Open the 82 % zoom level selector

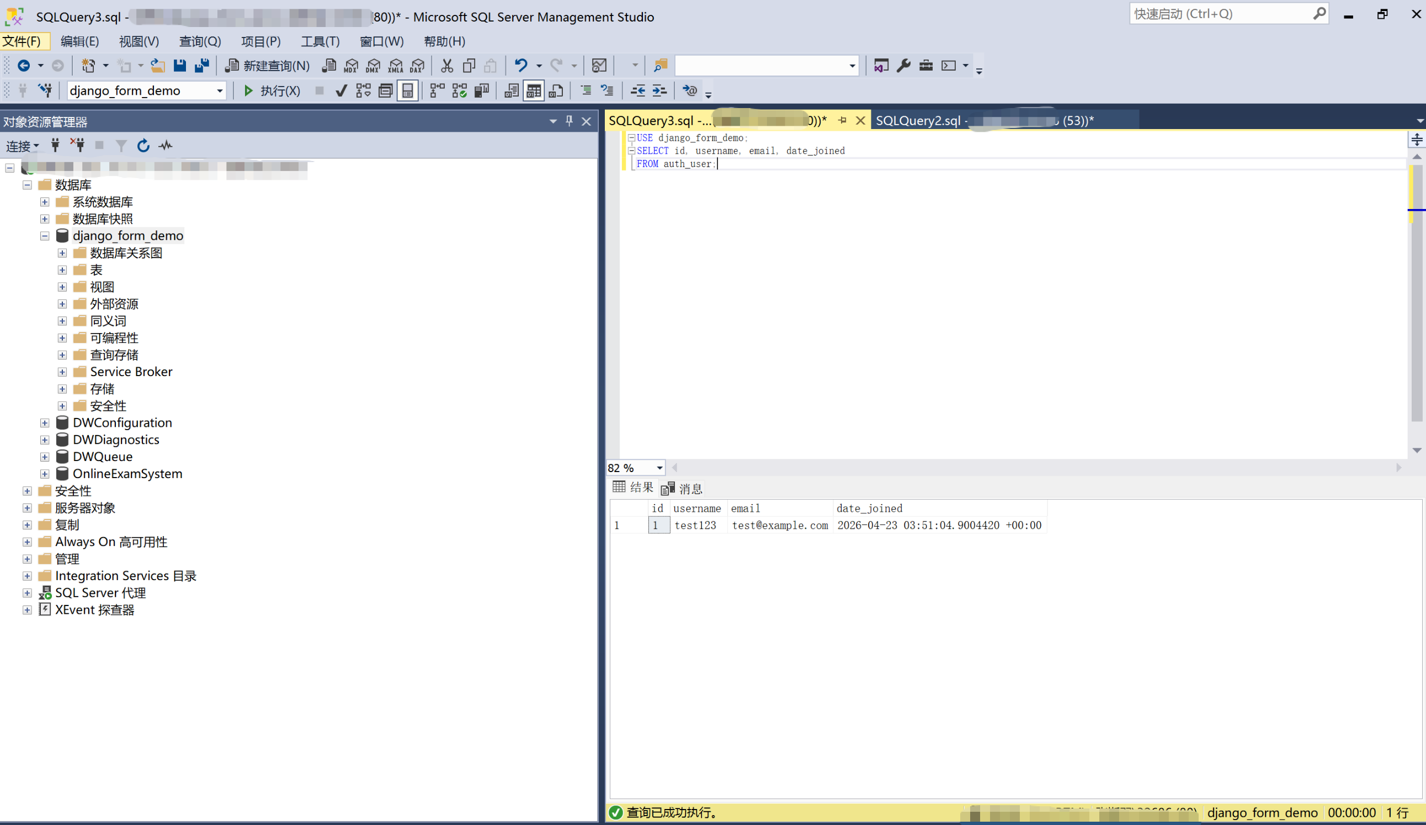pos(659,468)
